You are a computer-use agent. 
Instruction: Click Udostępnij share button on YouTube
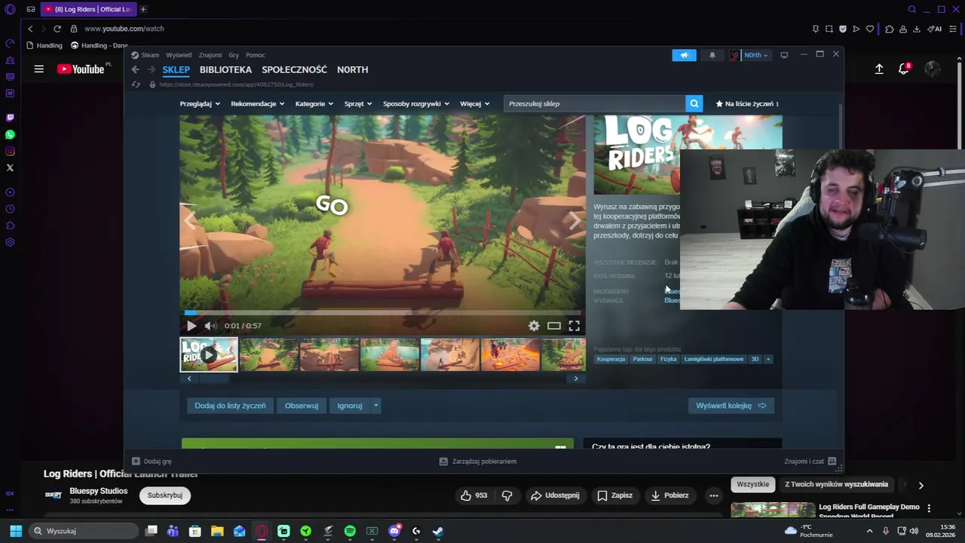coord(555,495)
